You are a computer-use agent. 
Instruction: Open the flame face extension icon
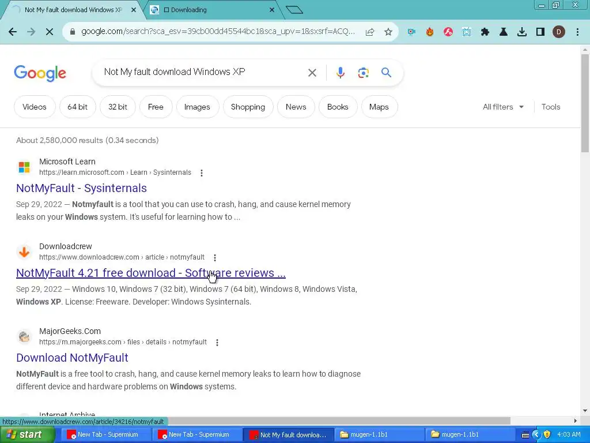pyautogui.click(x=430, y=32)
